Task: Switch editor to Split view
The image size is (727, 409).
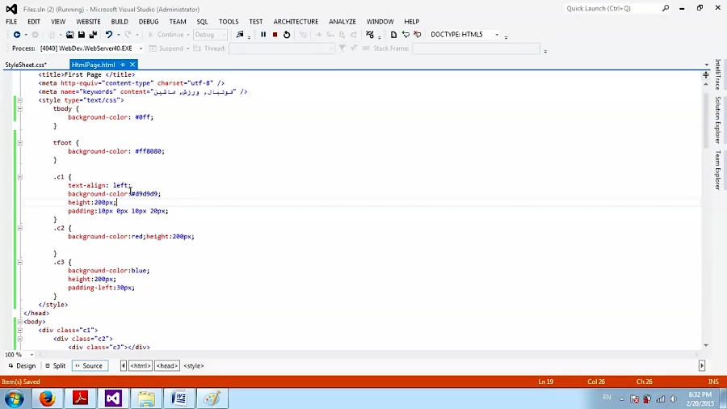Action: pos(55,366)
